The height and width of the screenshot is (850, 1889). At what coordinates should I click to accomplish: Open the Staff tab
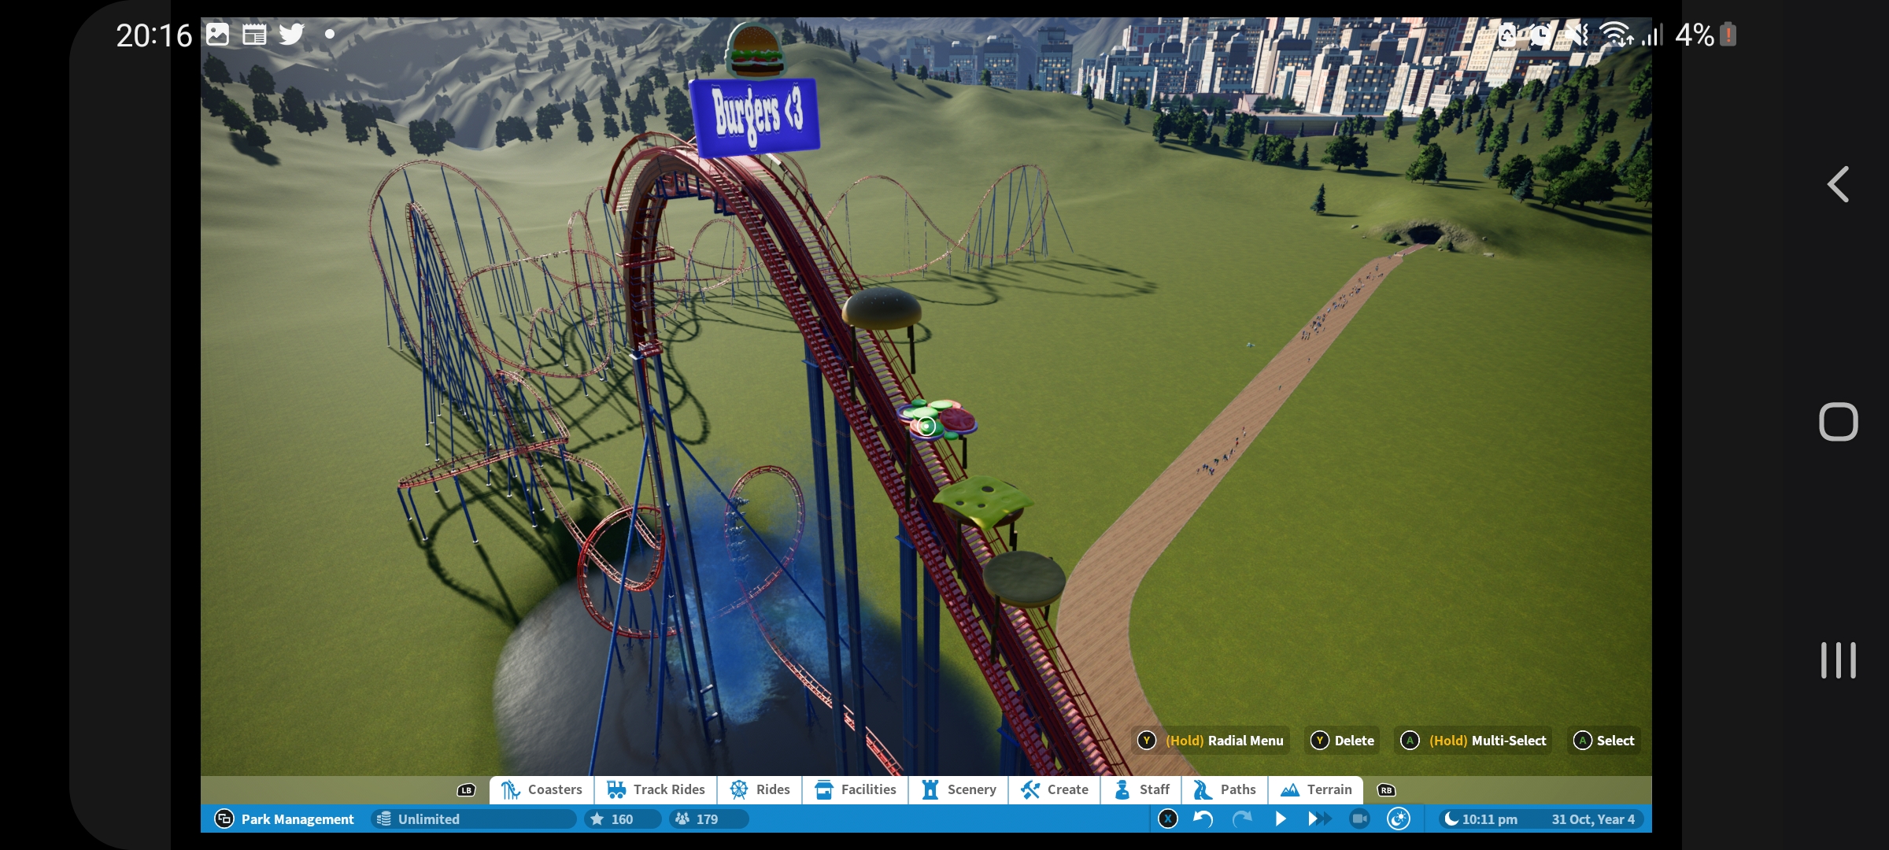click(1141, 789)
